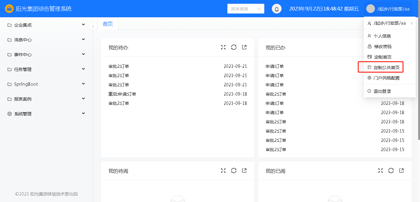
Task: Open 门户风格配置 settings
Action: click(x=386, y=78)
